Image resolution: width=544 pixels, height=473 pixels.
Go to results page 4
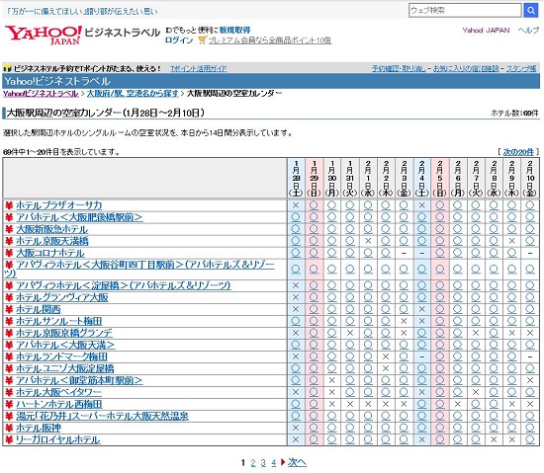coord(273,462)
